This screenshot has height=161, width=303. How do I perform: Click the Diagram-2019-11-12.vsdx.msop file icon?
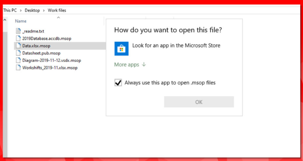pyautogui.click(x=18, y=60)
